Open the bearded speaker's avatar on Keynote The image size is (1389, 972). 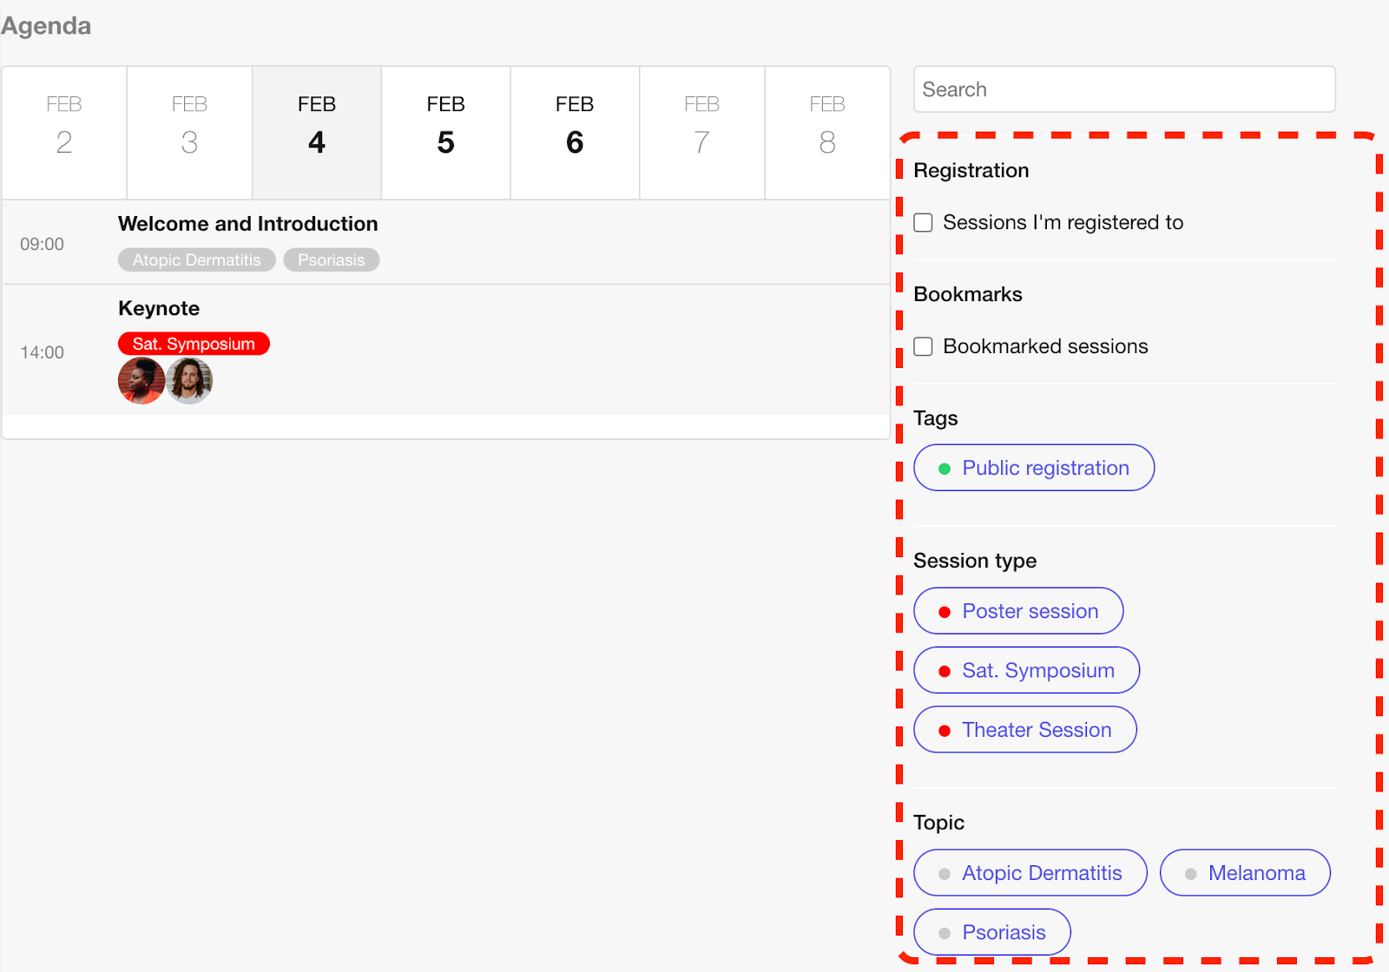pos(189,381)
